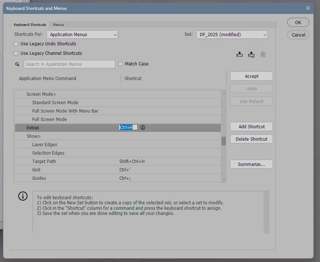Click the Summarize... button
This screenshot has height=262, width=320.
252,164
